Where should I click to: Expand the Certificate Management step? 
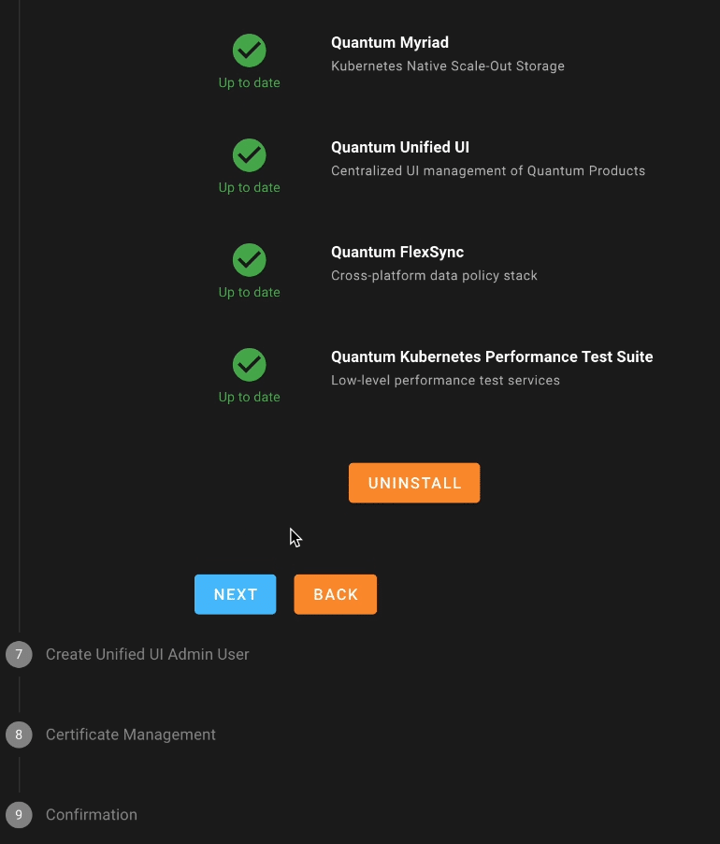(x=131, y=735)
